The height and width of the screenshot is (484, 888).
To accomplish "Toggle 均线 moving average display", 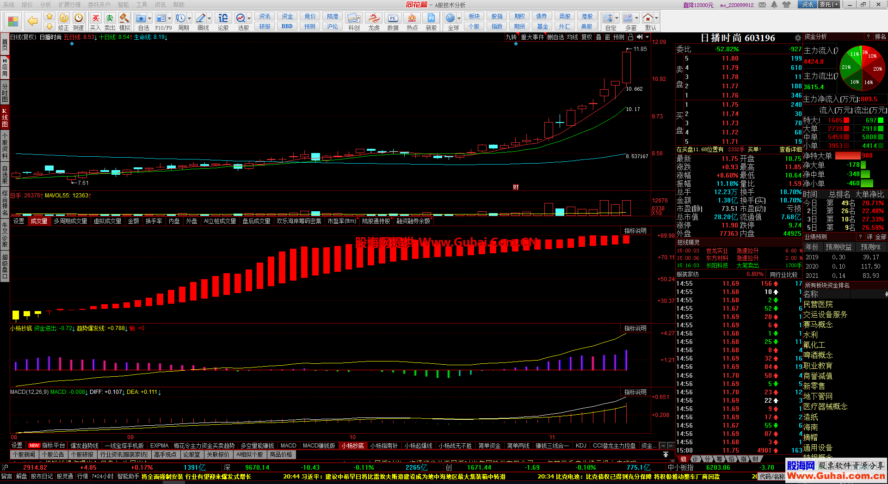I will click(x=573, y=37).
